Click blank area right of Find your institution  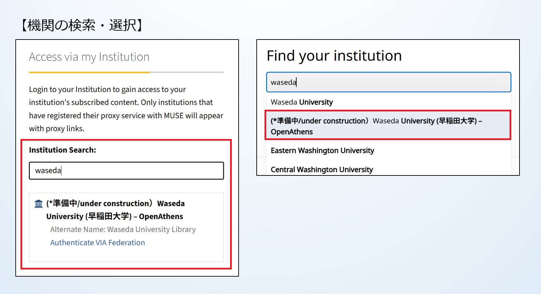(x=461, y=56)
